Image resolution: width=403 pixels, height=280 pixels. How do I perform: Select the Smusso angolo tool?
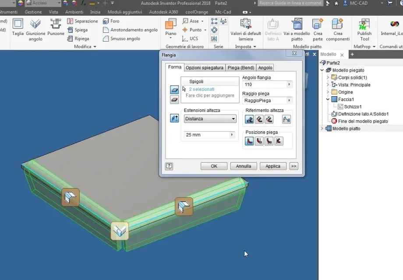[121, 38]
